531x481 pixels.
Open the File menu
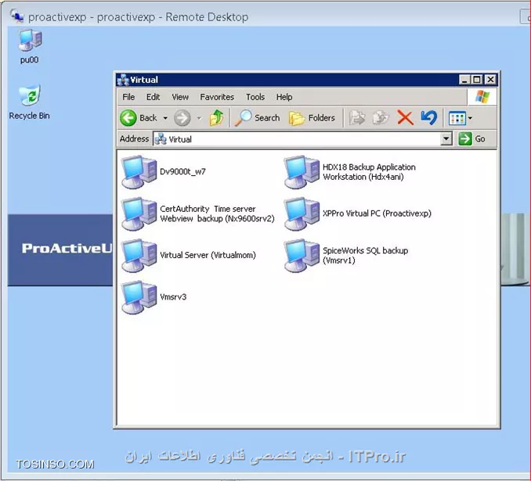(128, 97)
